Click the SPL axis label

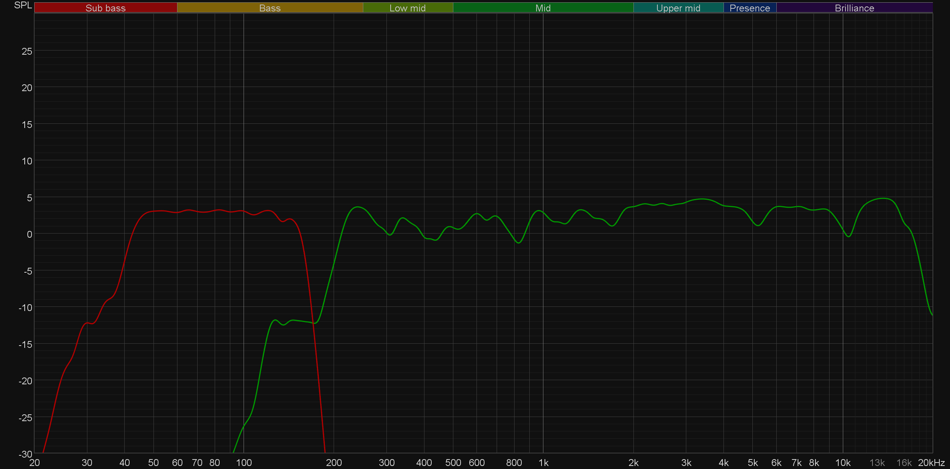pyautogui.click(x=23, y=5)
